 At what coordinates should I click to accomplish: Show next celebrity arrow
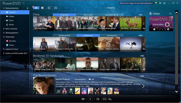pos(143,86)
